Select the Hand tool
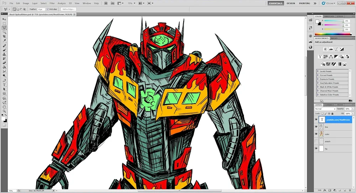Screen dimensions: 356x193 (x=4, y=107)
